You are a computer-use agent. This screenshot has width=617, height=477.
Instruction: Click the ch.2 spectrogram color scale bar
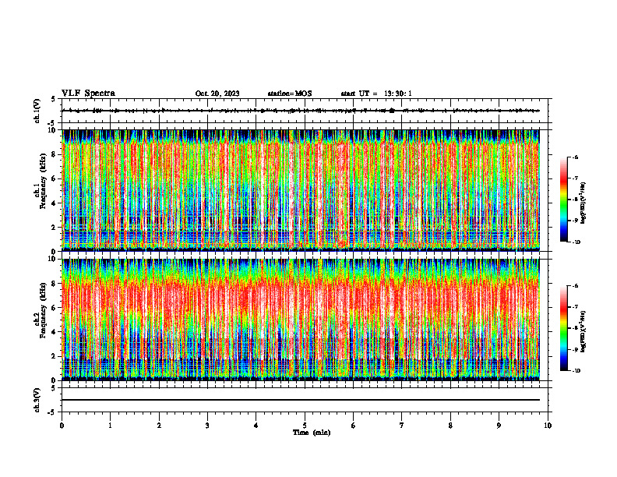coord(563,328)
